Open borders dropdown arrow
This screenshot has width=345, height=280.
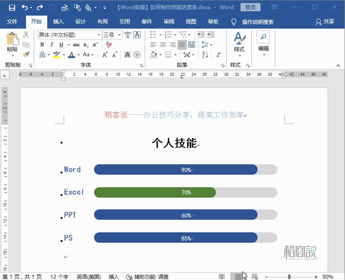(175, 55)
